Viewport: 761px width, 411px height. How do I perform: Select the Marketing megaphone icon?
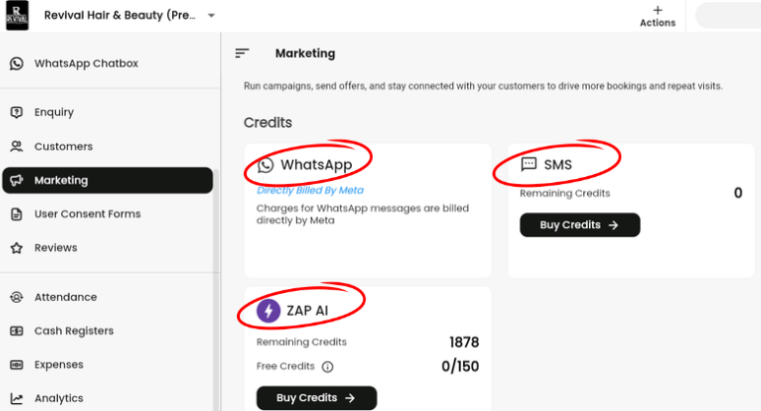tap(17, 181)
